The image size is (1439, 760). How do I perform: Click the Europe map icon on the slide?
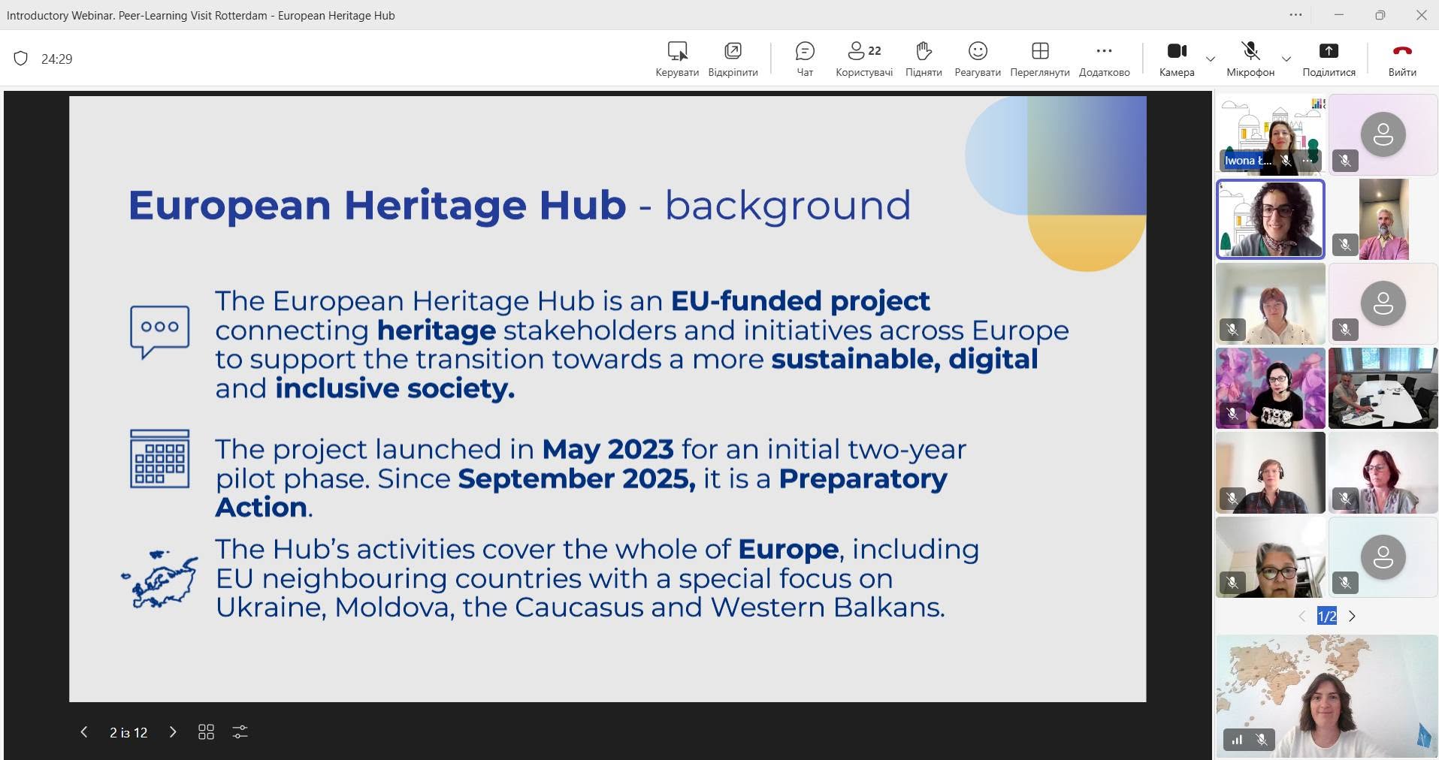(x=159, y=579)
